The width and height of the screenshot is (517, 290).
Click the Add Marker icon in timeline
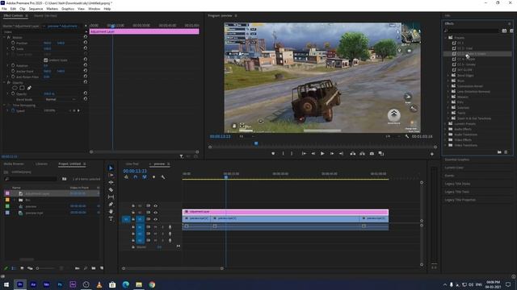pos(153,177)
